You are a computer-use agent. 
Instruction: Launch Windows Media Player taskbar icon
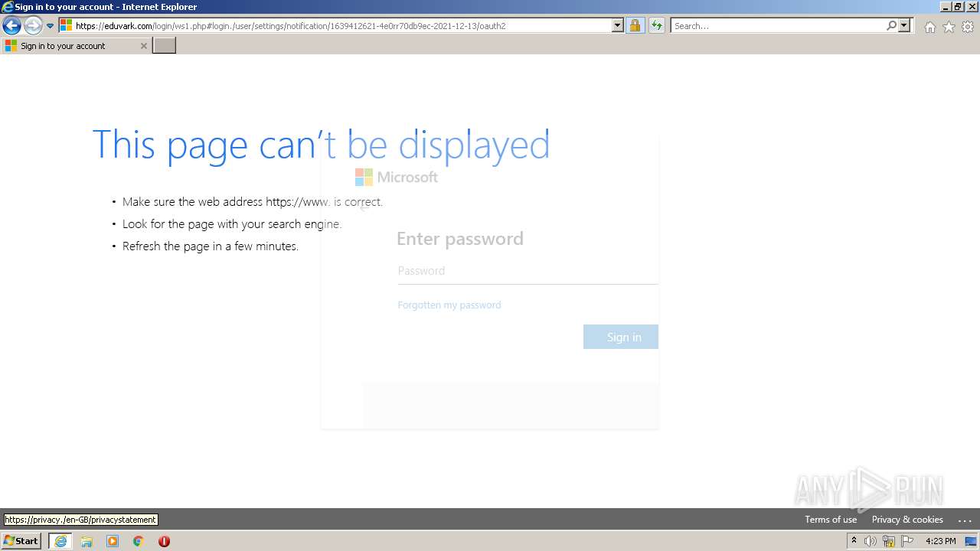pos(113,541)
